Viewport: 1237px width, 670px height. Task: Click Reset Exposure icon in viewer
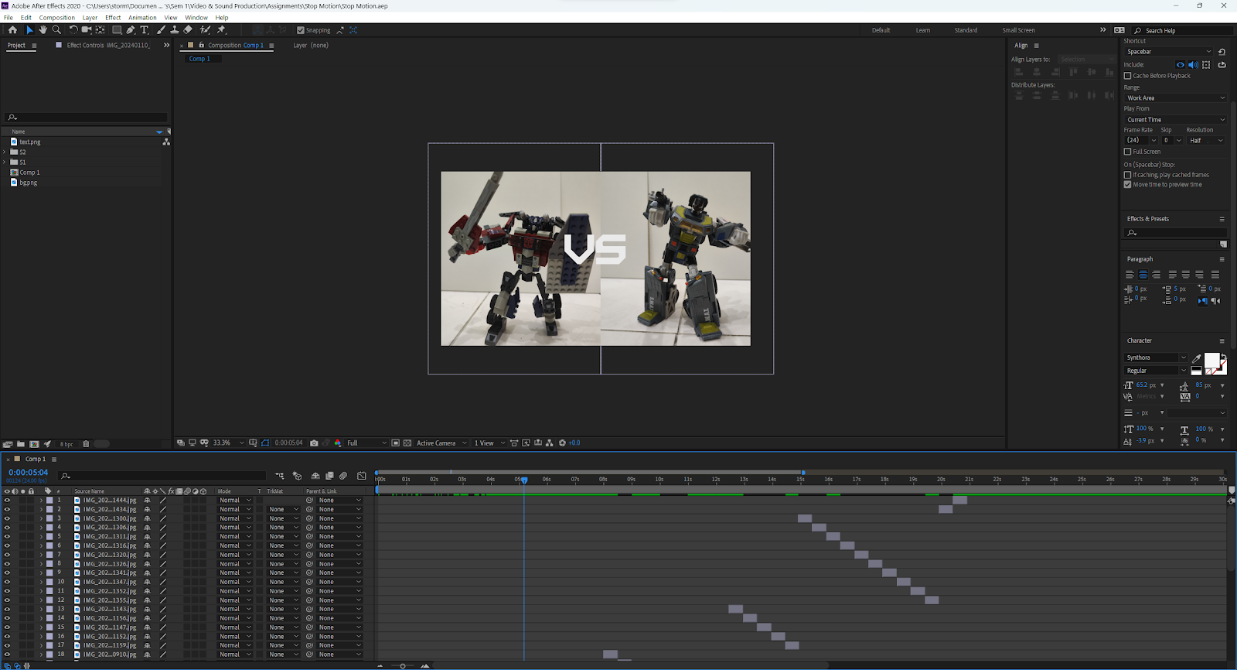tap(562, 443)
